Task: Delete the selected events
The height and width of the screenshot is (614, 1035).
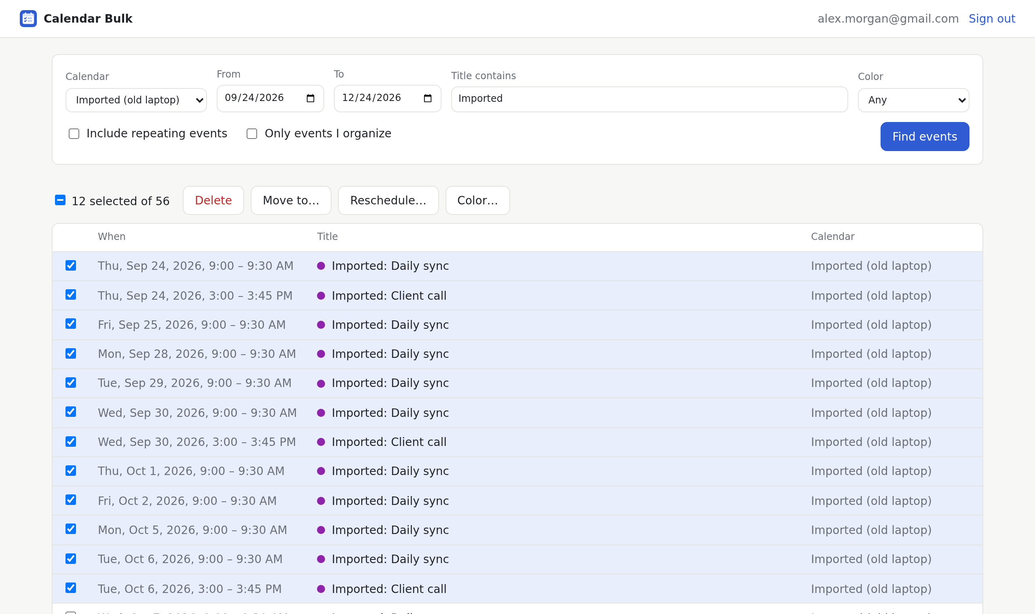Action: (213, 200)
